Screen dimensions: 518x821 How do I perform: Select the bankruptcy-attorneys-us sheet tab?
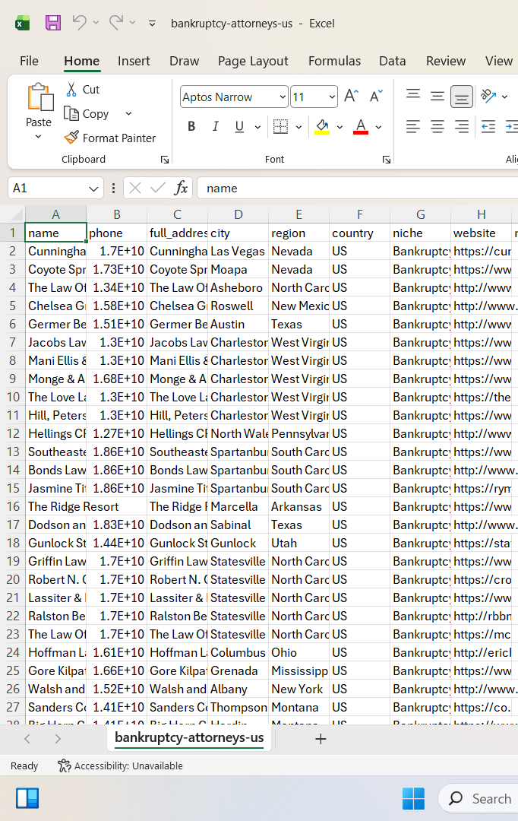[x=189, y=737]
